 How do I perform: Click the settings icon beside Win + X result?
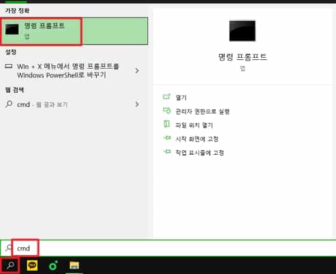(9, 66)
